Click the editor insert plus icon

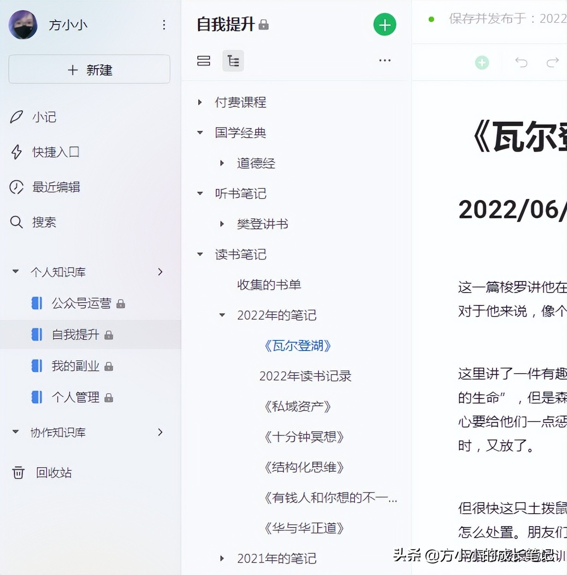coord(482,62)
